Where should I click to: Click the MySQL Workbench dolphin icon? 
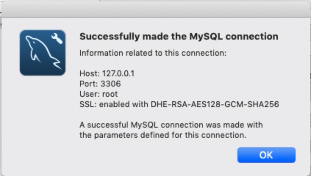coord(43,52)
